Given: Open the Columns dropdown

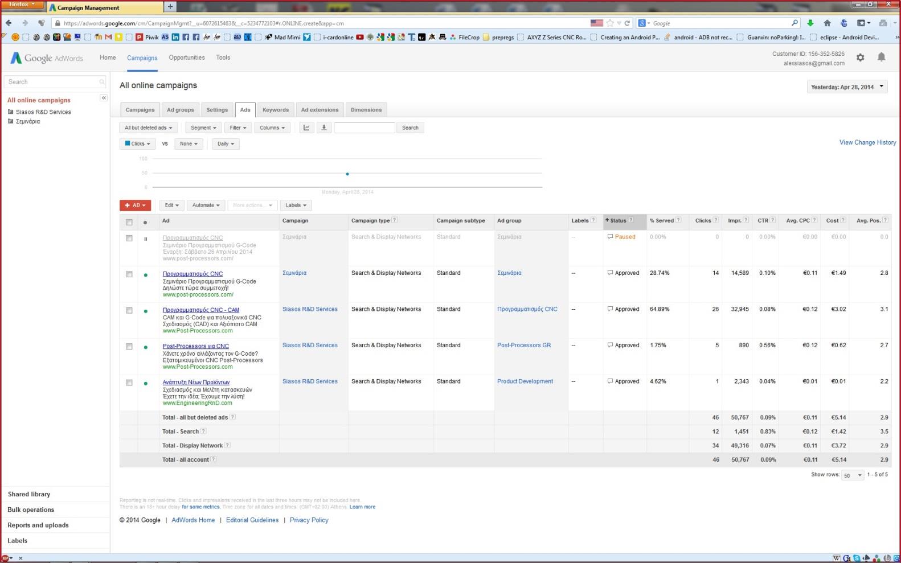Looking at the screenshot, I should [272, 128].
